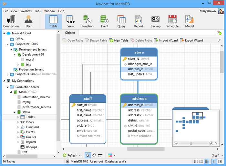The width and height of the screenshot is (226, 166).
Task: Expand the Tables node
Action: coord(18,117)
